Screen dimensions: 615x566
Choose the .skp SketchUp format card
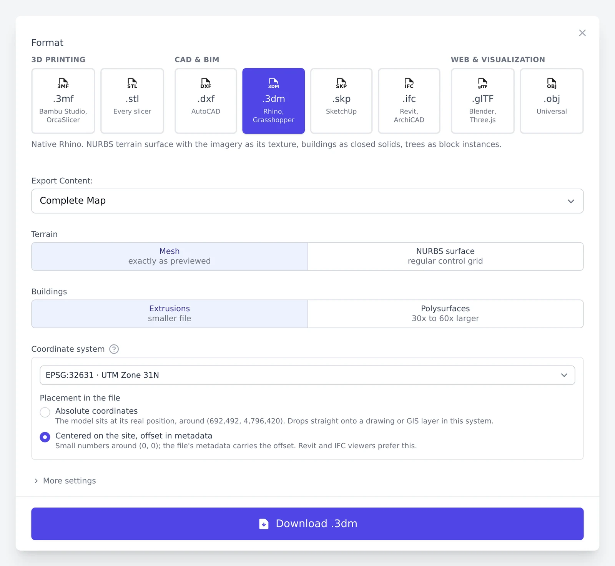click(x=341, y=101)
